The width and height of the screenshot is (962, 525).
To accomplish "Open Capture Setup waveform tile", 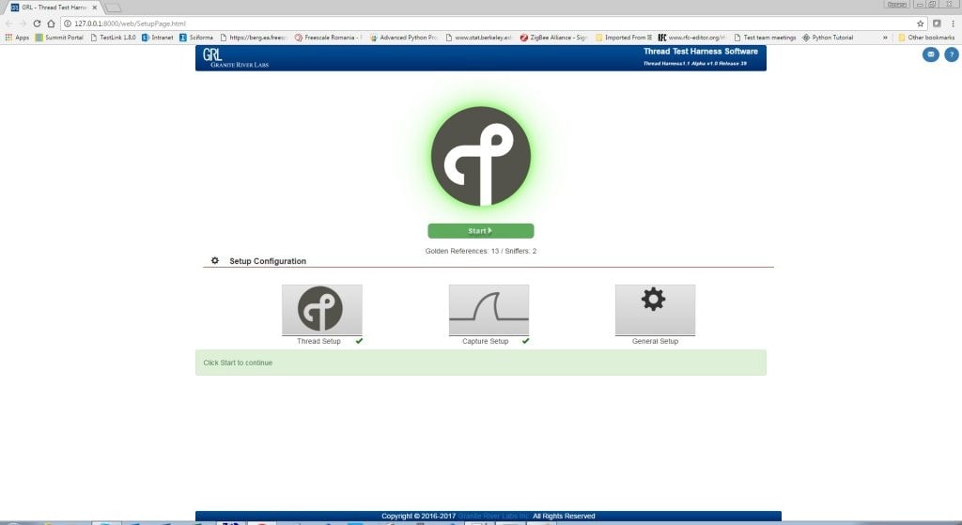I will click(489, 310).
